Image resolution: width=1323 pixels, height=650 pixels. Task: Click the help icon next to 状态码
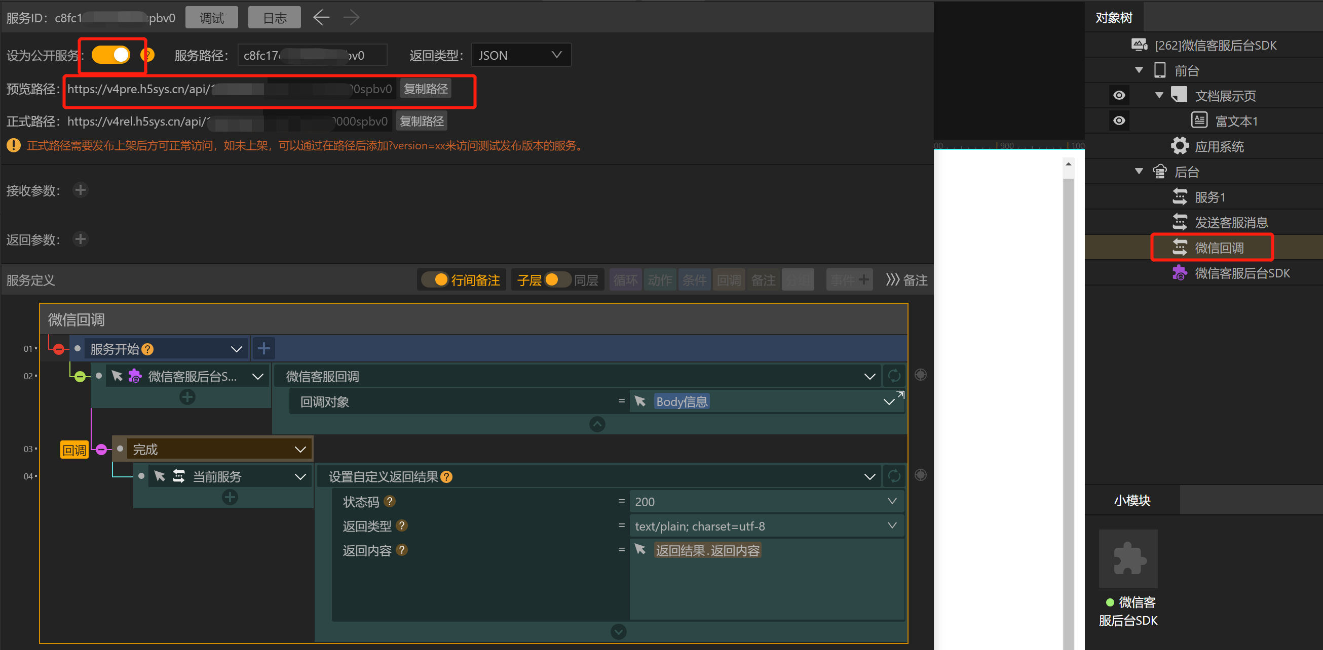(390, 501)
